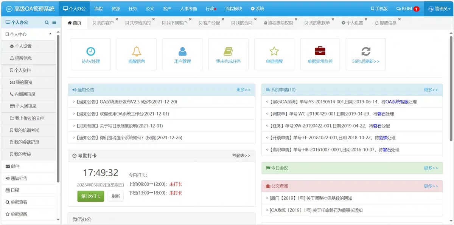Click the 刷新 button beside clock-in
This screenshot has height=225, width=454.
pos(115,196)
